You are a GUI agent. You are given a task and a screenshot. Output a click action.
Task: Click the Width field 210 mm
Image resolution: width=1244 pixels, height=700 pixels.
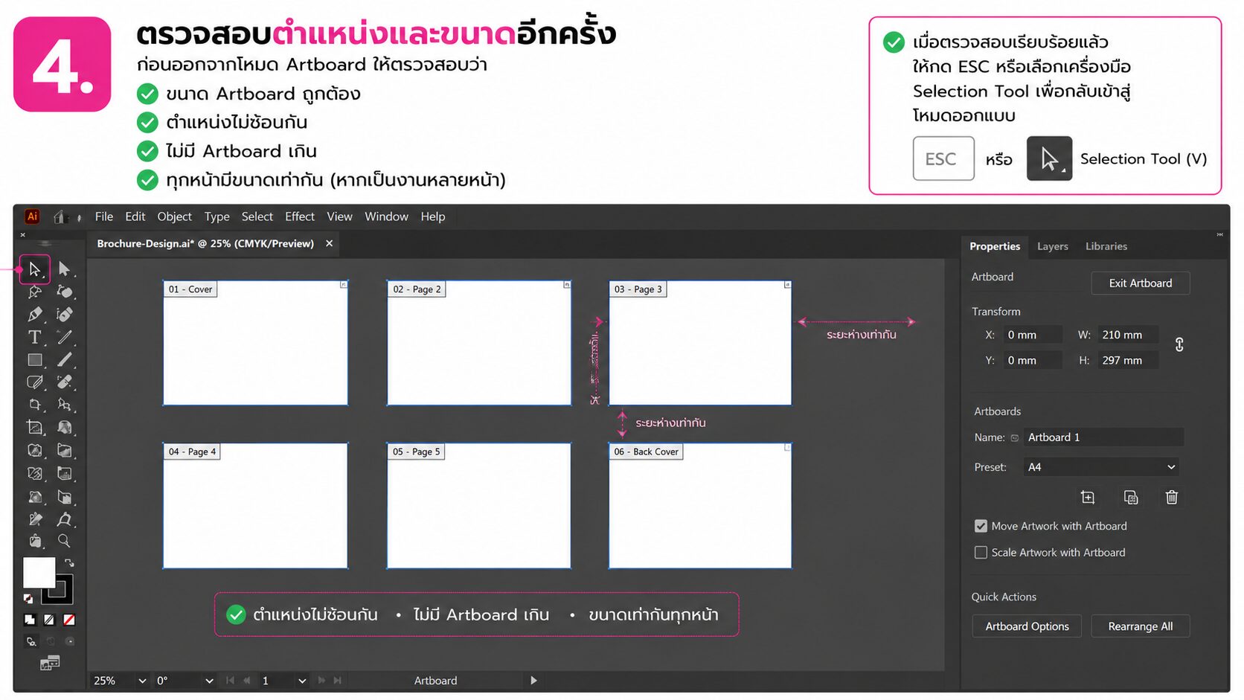pos(1127,335)
